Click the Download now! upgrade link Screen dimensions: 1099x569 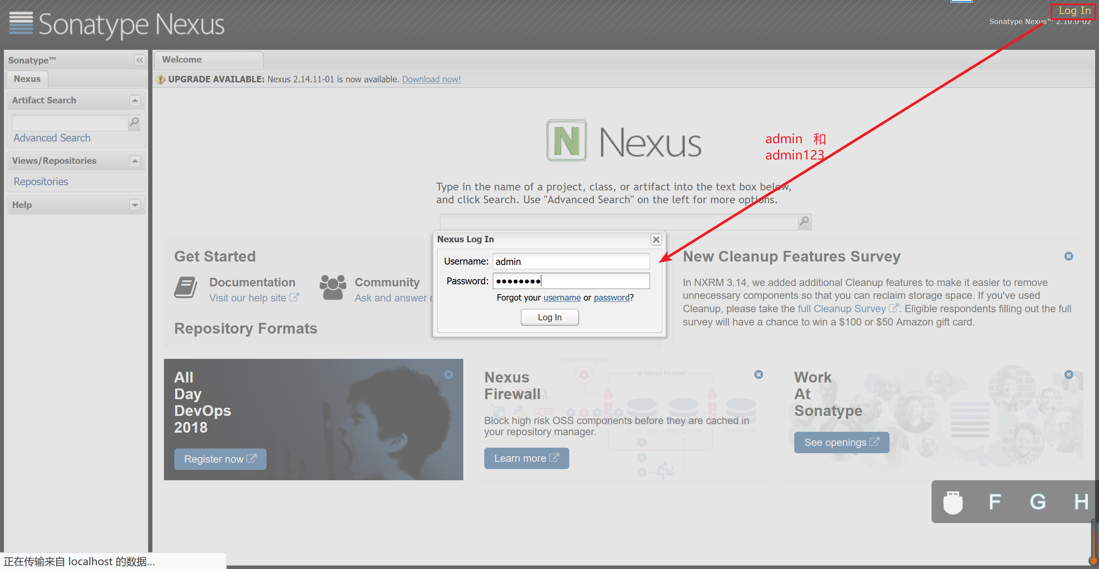431,79
